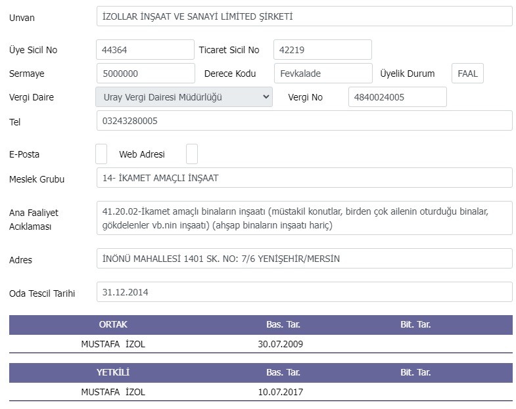This screenshot has height=409, width=516.
Task: Click the Derece Kodu Fevkalade field
Action: point(323,74)
